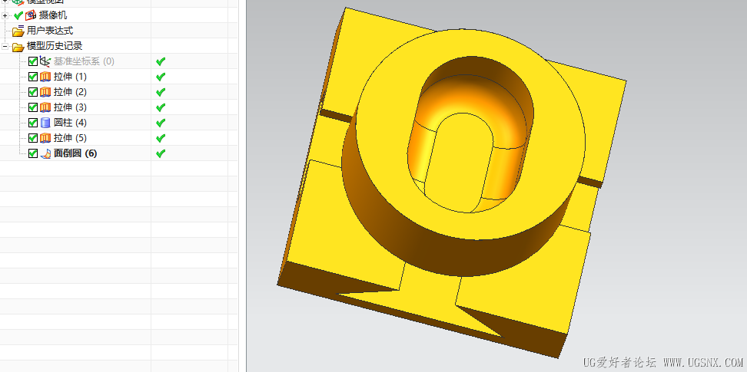Select the 拉伸 (3) feature label
The width and height of the screenshot is (747, 372).
(x=70, y=107)
